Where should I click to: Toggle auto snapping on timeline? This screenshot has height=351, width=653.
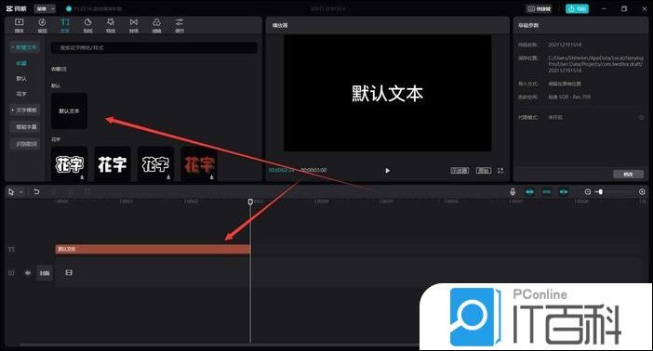click(x=547, y=191)
